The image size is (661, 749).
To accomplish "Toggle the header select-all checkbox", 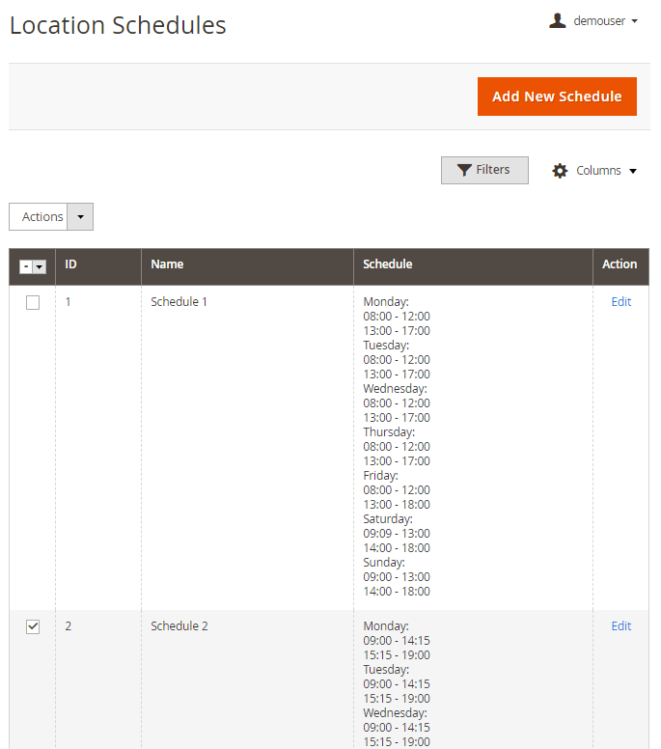I will (26, 266).
